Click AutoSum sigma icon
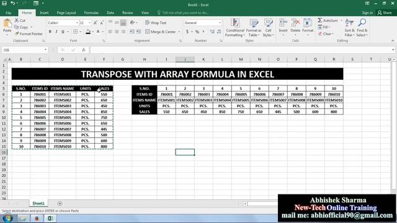397x223 pixels. point(320,20)
